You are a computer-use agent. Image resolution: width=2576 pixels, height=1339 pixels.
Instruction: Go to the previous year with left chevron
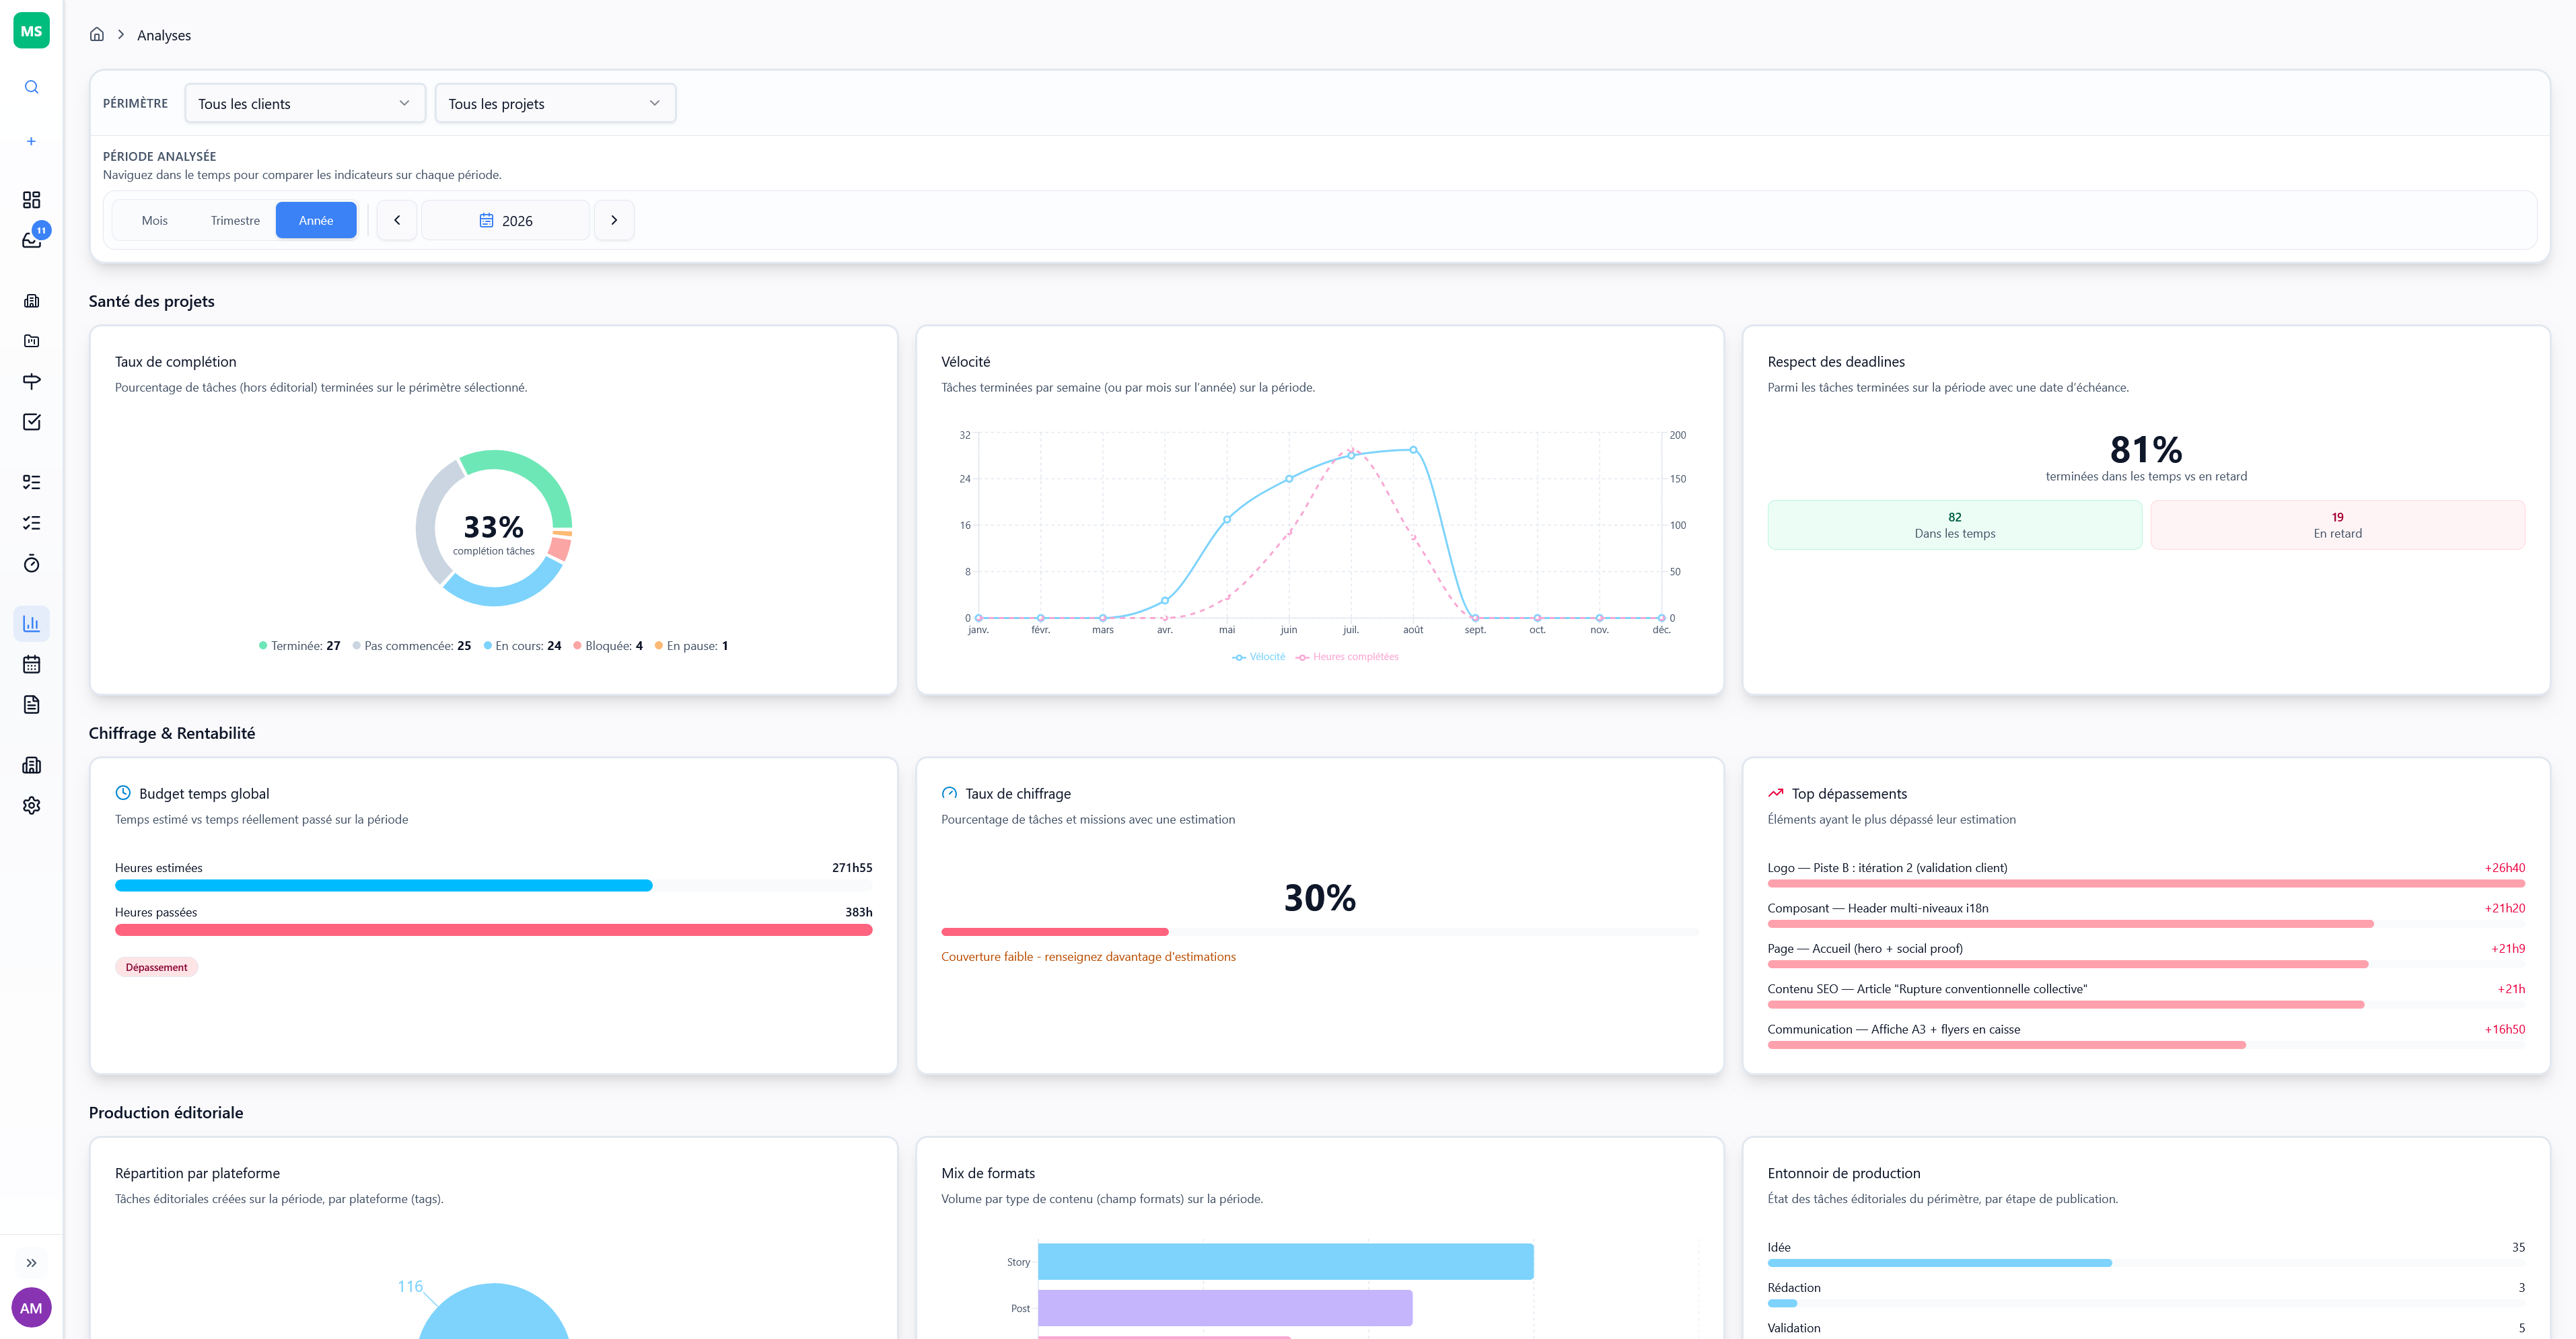(x=397, y=221)
